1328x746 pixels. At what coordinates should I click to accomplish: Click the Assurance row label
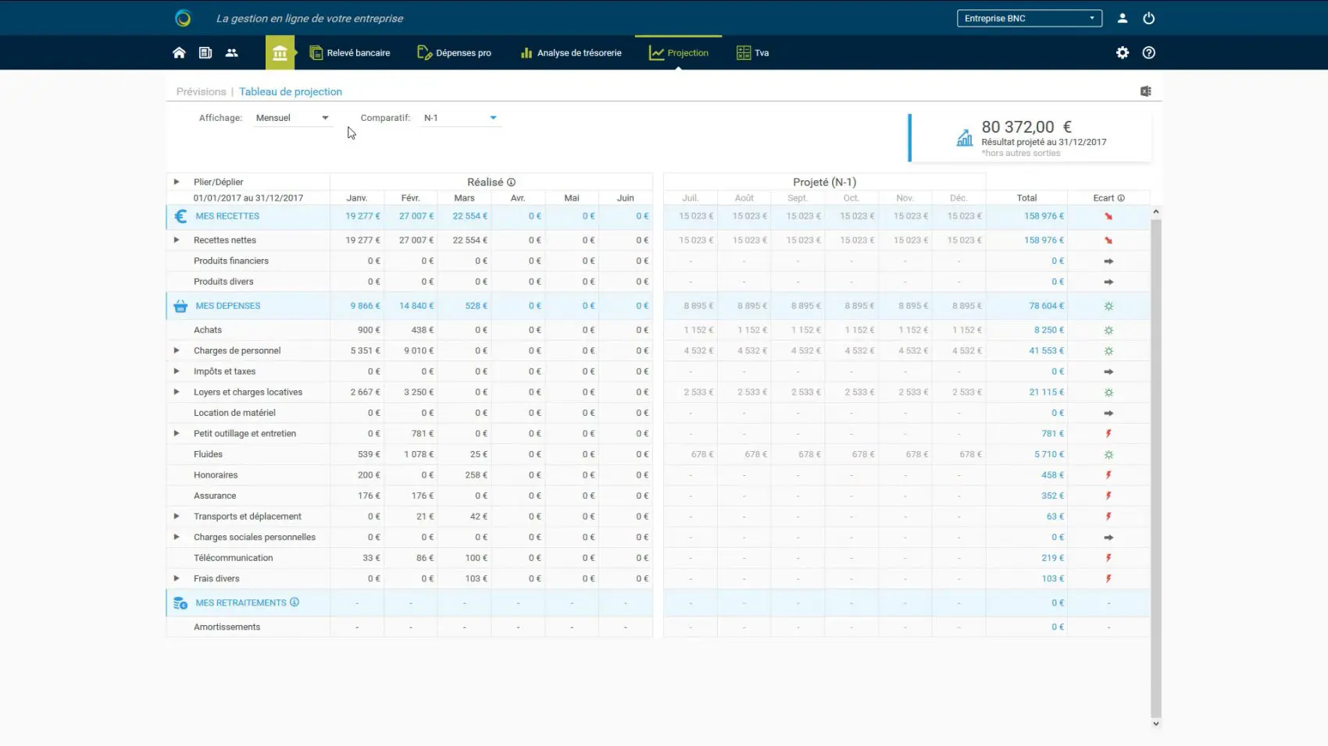click(x=215, y=496)
